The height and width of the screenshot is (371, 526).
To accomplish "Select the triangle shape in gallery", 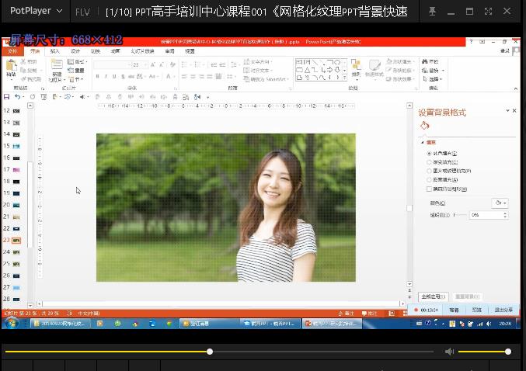I will pos(307,70).
